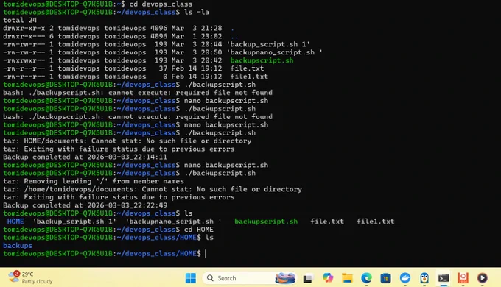Click 'tar: Removing leading' message line

pos(94,181)
